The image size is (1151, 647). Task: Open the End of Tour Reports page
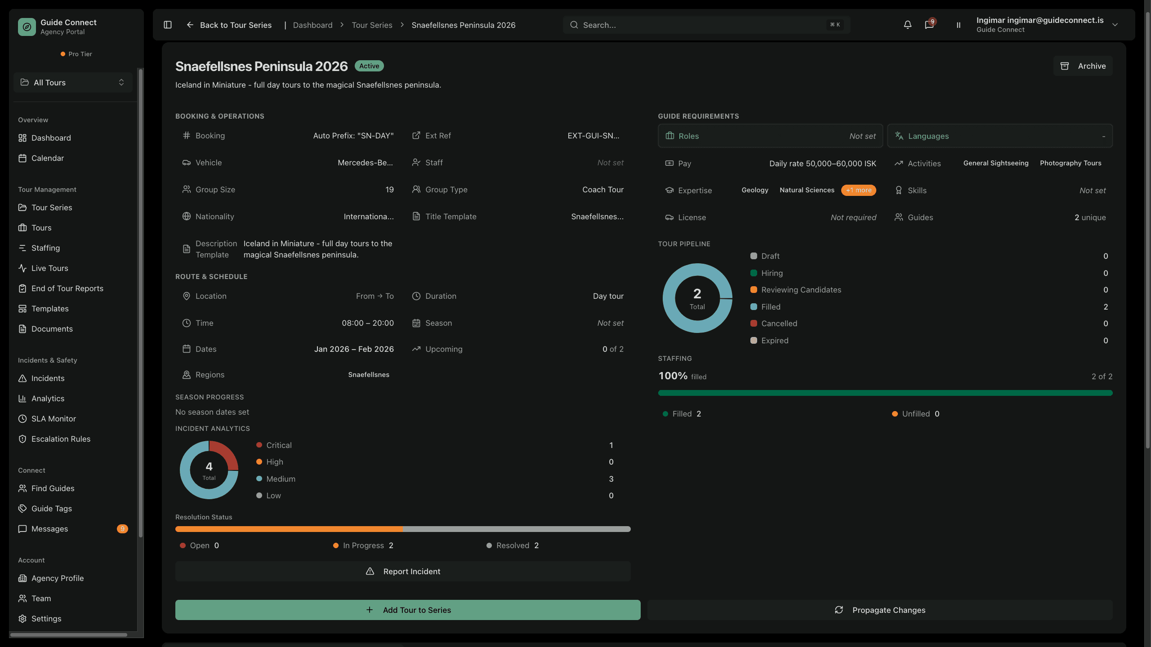(67, 288)
